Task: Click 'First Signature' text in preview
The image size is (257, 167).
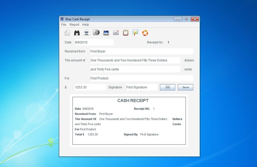Action: click(x=149, y=134)
